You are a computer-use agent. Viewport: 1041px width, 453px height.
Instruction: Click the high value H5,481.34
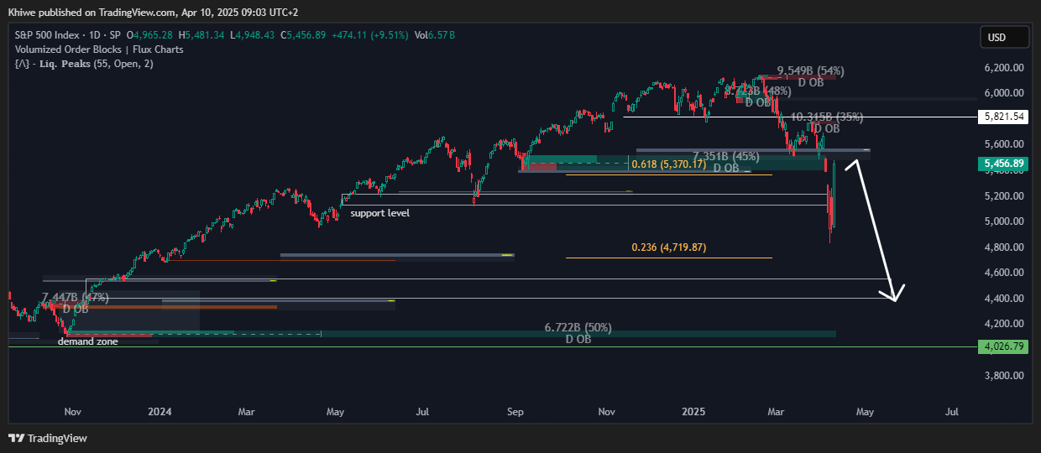[201, 35]
